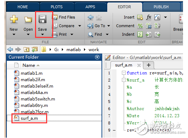Click the address bar Back arrow
Image resolution: width=188 pixels, height=138 pixels.
point(10,49)
